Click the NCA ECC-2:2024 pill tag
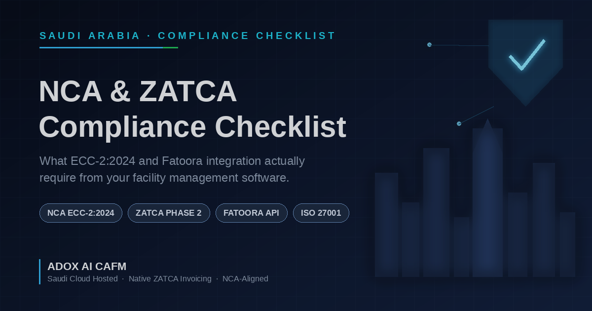 pyautogui.click(x=81, y=213)
